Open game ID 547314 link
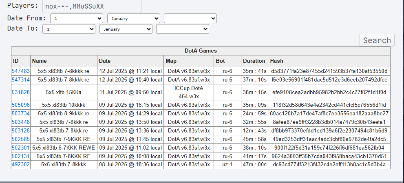404x183 pixels. pos(21,79)
